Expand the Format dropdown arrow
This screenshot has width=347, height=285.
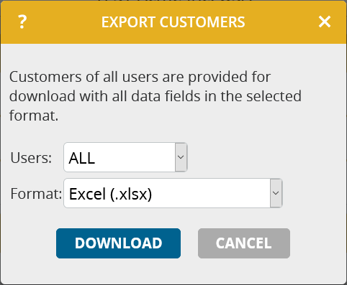click(x=276, y=193)
